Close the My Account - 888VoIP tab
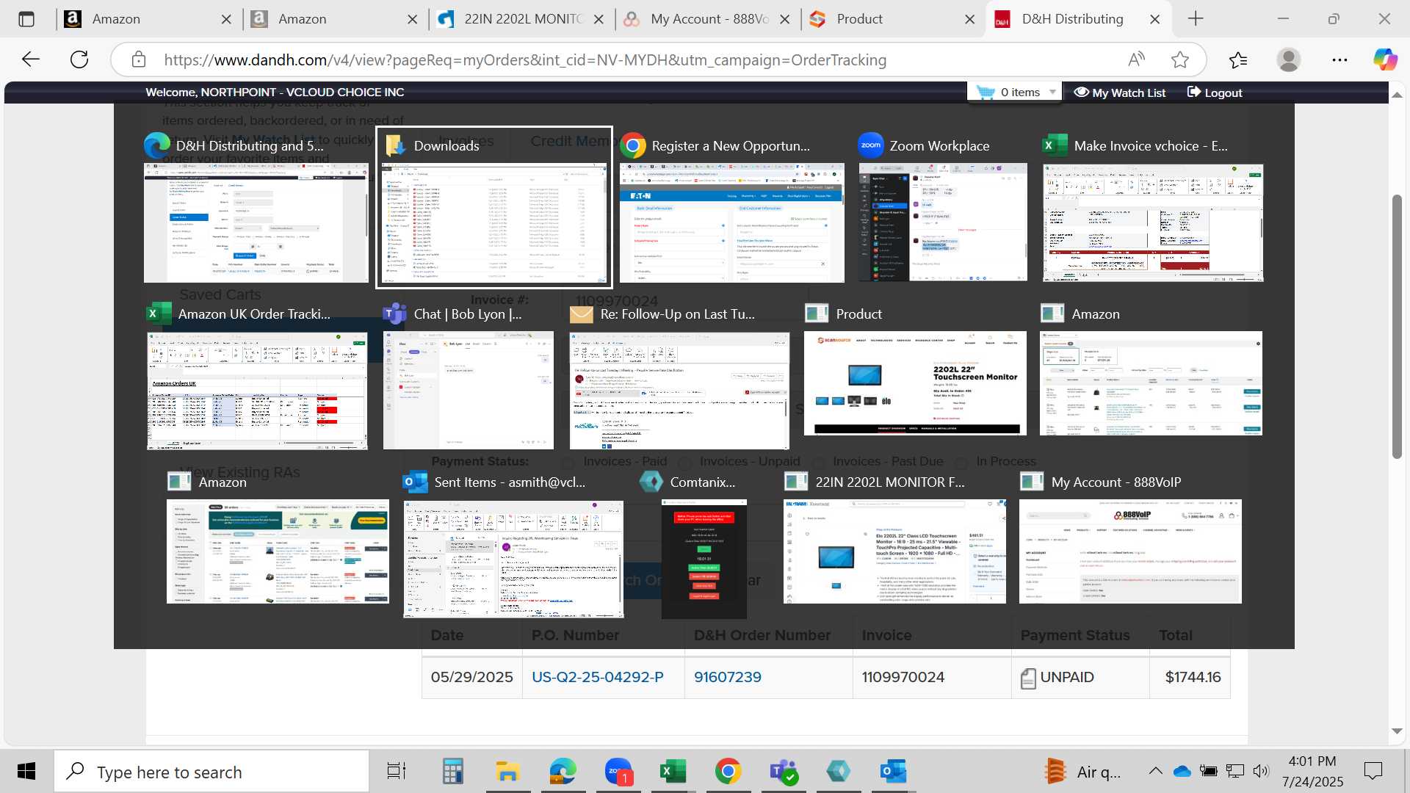This screenshot has width=1410, height=793. pyautogui.click(x=785, y=19)
